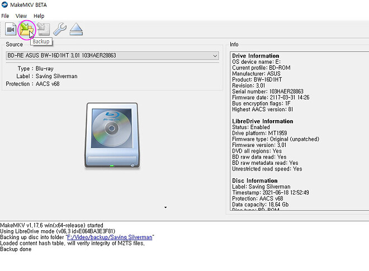Screen dimensions: 369x271
Task: Click 'Bus encryption flags: 1F' line
Action: (261, 103)
